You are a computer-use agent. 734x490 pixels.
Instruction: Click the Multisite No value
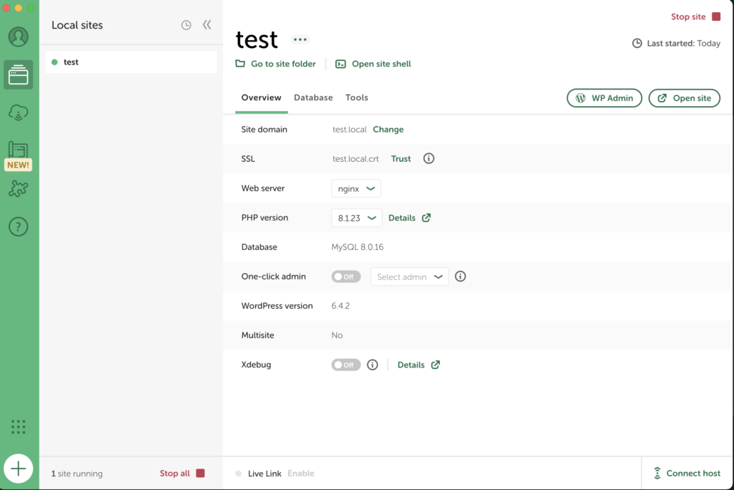point(337,335)
